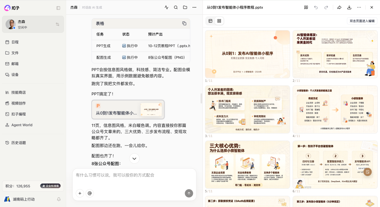380x207 pixels.
Task: Click the 配图生成 table cell
Action: [x=103, y=57]
